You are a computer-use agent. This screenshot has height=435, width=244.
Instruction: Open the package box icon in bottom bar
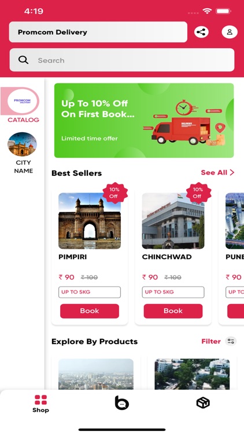tap(203, 403)
